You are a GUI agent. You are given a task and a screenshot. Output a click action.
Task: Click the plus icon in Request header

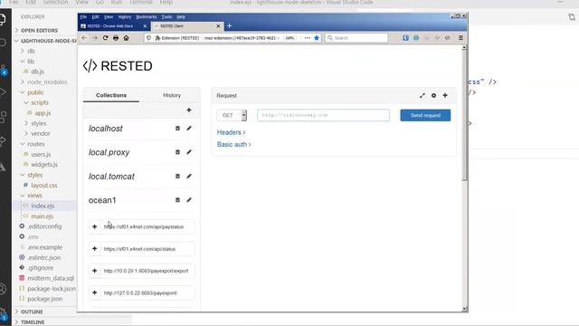click(445, 95)
